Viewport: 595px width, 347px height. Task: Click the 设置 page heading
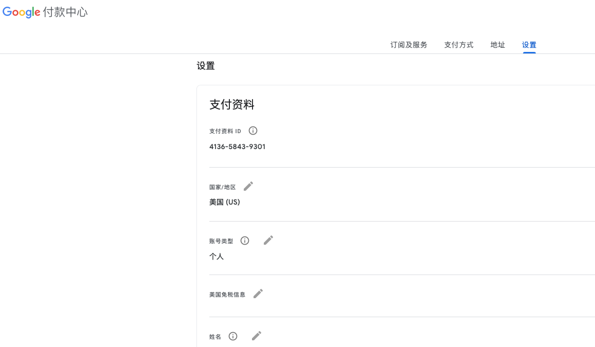tap(206, 66)
